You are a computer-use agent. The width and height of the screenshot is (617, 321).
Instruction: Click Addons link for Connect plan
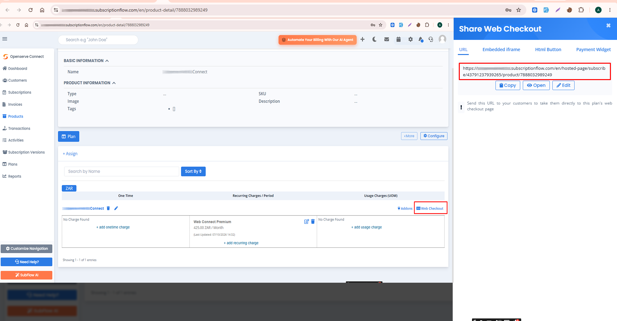[x=405, y=208]
